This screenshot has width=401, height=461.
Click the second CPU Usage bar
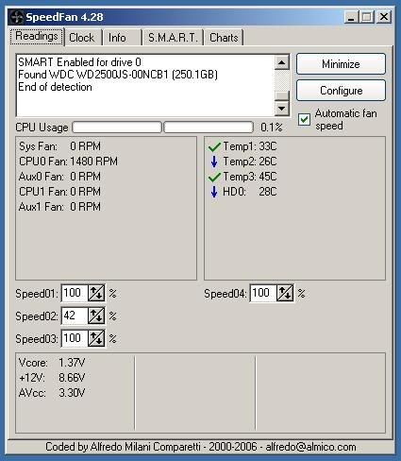tap(209, 128)
